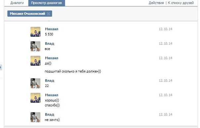Click the 12.10.14 date beside message 5 530
The width and height of the screenshot is (200, 128).
point(166,29)
